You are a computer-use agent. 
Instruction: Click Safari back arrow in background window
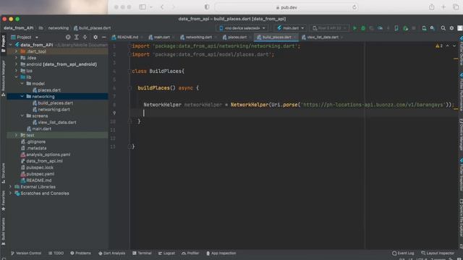coord(162,6)
